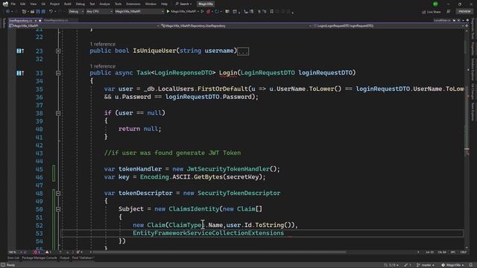The image size is (477, 268).
Task: Click '1 reference' CodeLens above IsUniqueUser
Action: [103, 44]
